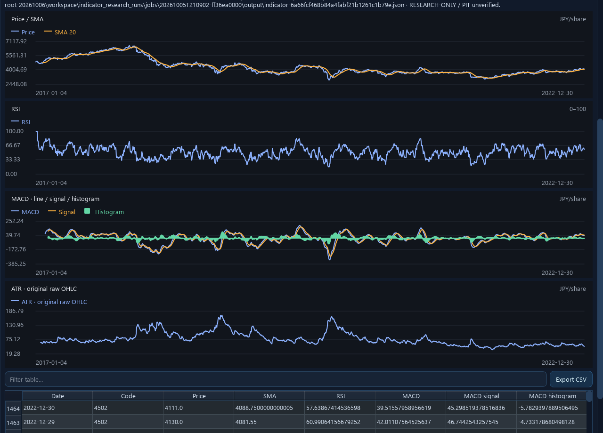Select MACD cell 42.01107564525637

click(x=411, y=422)
